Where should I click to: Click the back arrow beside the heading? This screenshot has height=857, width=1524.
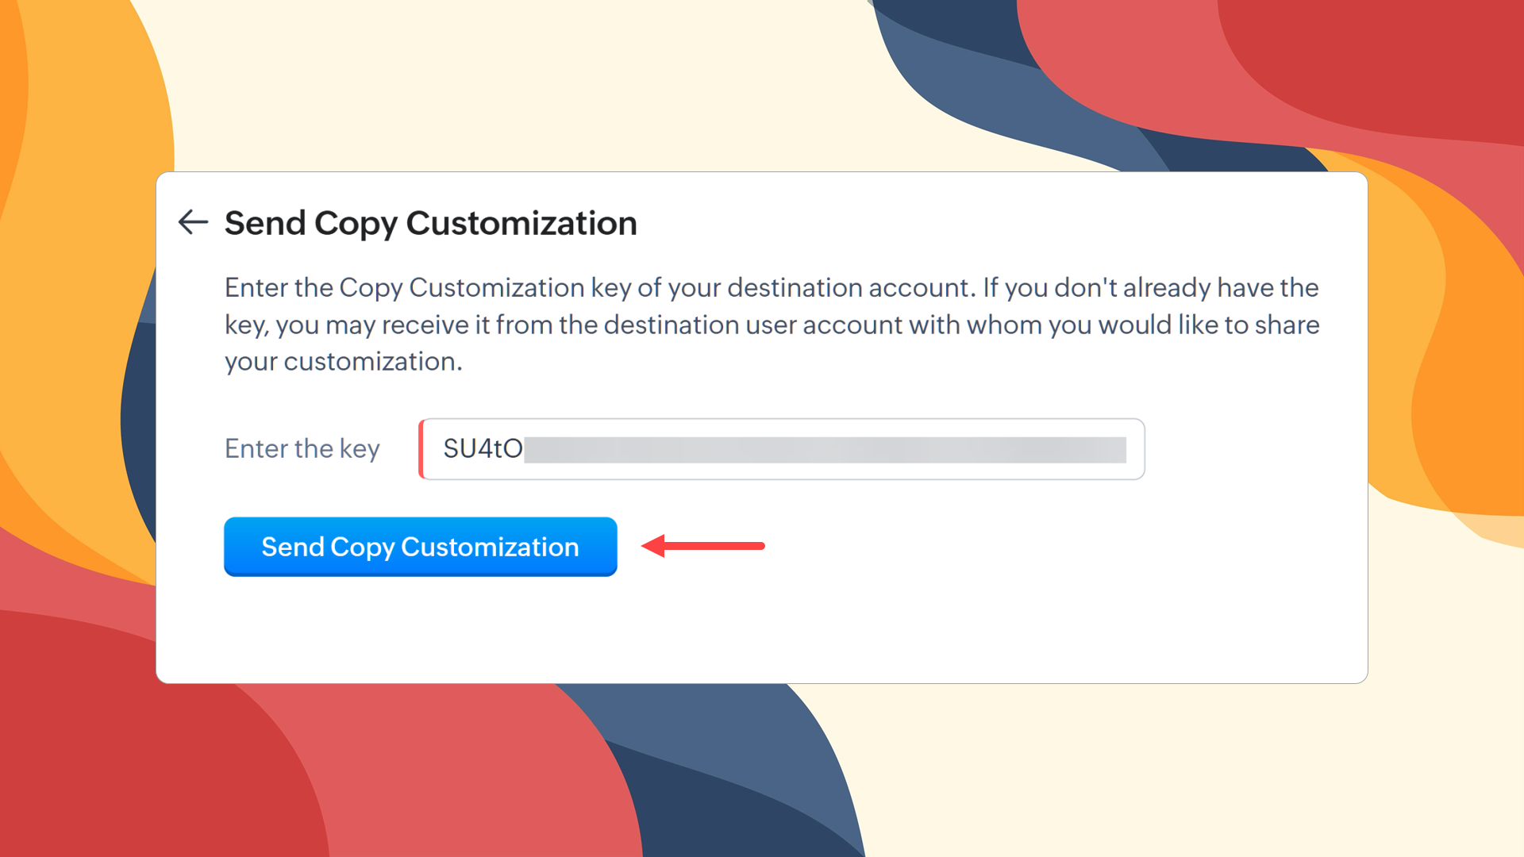click(193, 222)
